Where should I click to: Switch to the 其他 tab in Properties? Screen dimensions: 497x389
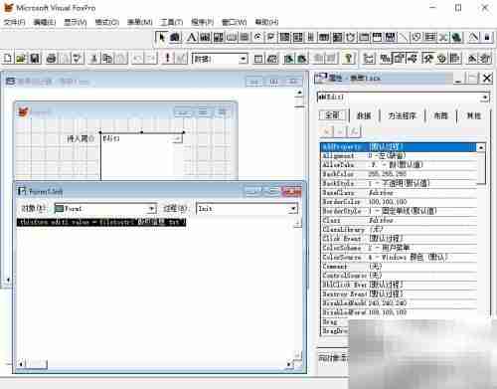[x=474, y=115]
